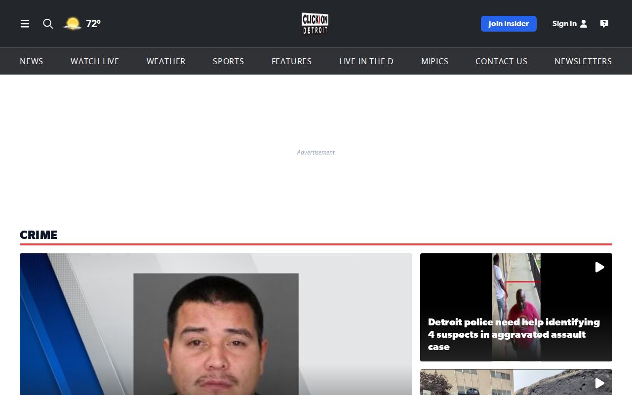Open the Newsletters menu item
This screenshot has height=395, width=632.
coord(583,61)
